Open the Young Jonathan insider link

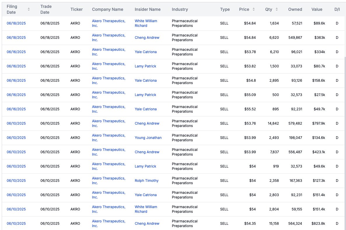tap(148, 138)
